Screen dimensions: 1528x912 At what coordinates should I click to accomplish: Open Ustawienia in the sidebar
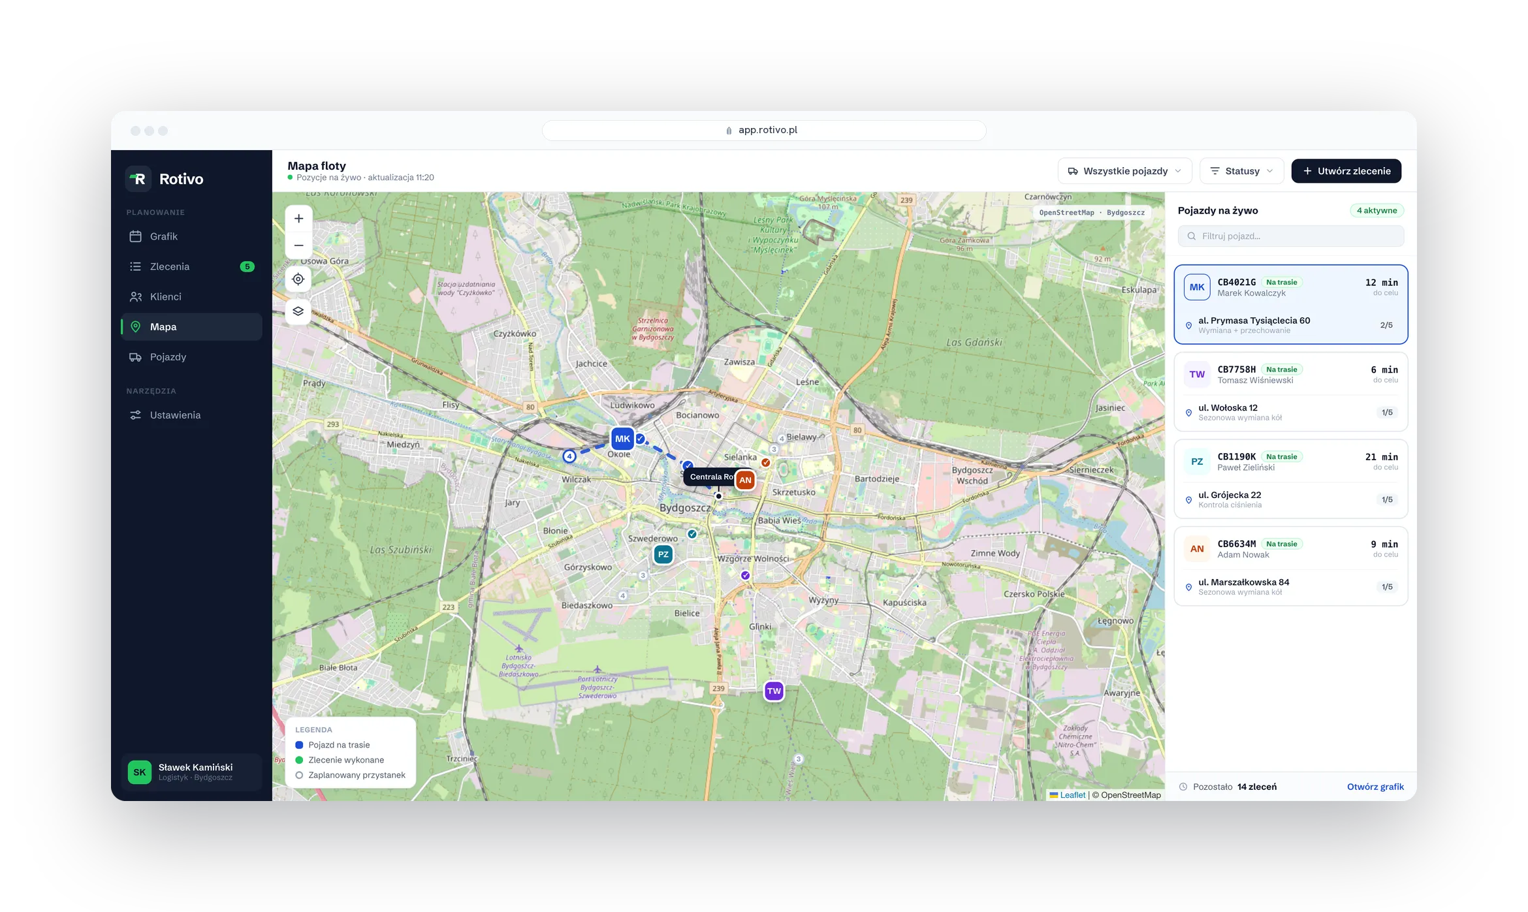click(191, 415)
